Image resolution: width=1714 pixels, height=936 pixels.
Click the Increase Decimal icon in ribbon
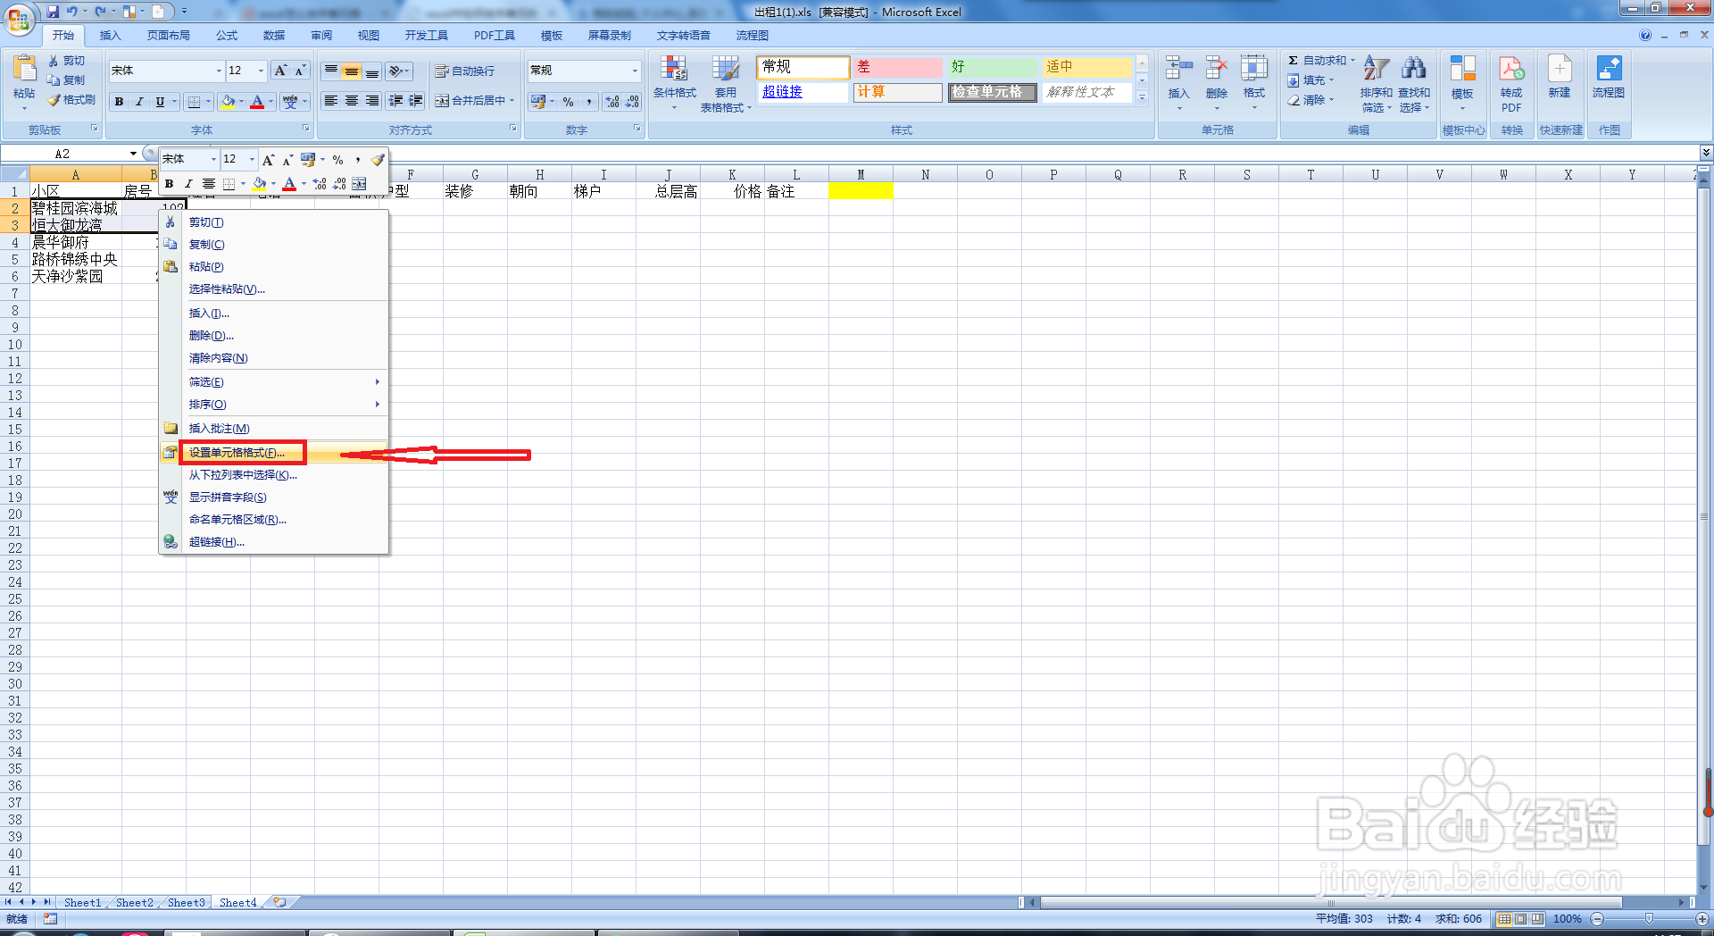click(612, 102)
